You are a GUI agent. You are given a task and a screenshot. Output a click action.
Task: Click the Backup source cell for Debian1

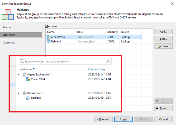[125, 41]
